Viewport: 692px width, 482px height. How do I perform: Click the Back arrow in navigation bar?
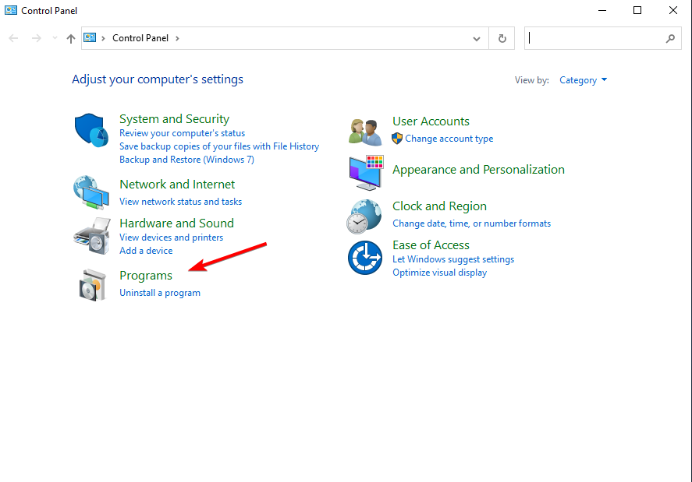13,38
